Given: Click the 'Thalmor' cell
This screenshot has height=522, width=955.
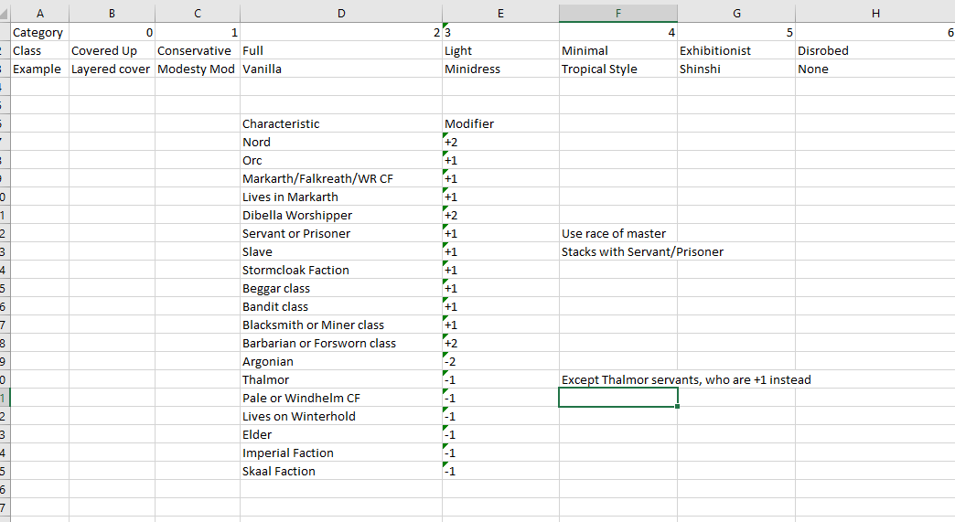Looking at the screenshot, I should 341,379.
